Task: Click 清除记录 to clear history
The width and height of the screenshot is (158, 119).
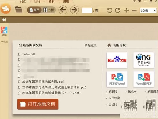Action: 91,45
